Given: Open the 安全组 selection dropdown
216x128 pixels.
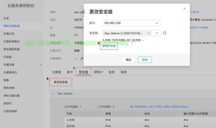Looking at the screenshot, I should click(x=157, y=33).
